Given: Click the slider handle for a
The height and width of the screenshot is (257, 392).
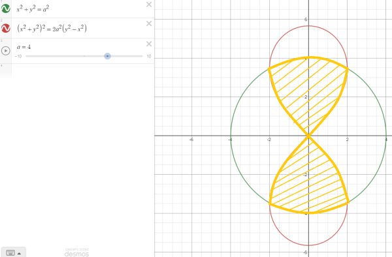Looking at the screenshot, I should click(x=108, y=56).
